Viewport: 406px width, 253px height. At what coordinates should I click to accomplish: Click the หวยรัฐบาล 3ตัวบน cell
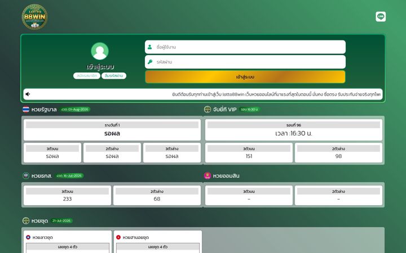[x=52, y=152]
